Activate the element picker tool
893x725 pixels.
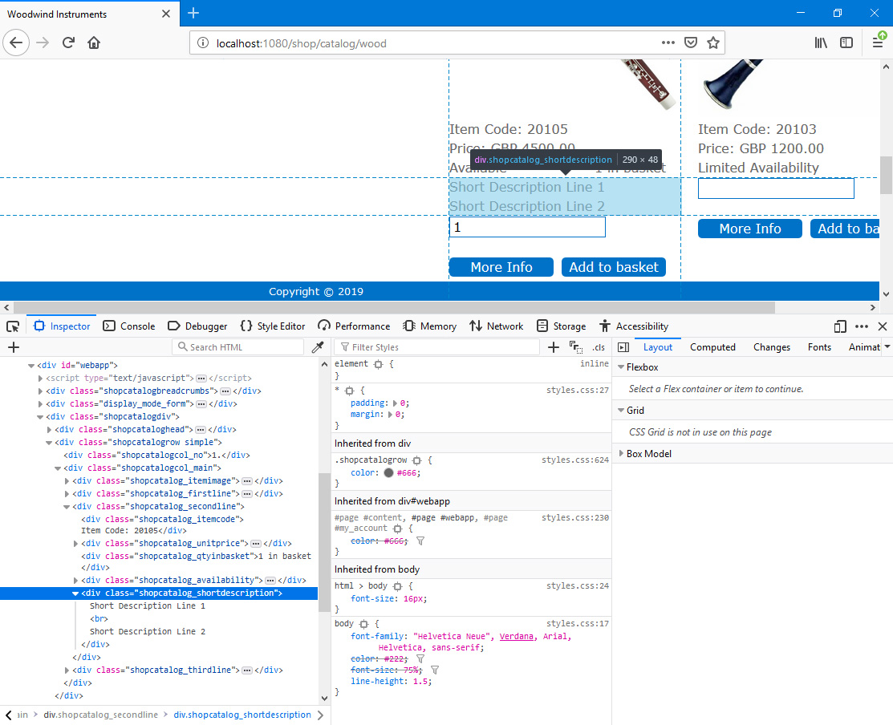[x=13, y=326]
